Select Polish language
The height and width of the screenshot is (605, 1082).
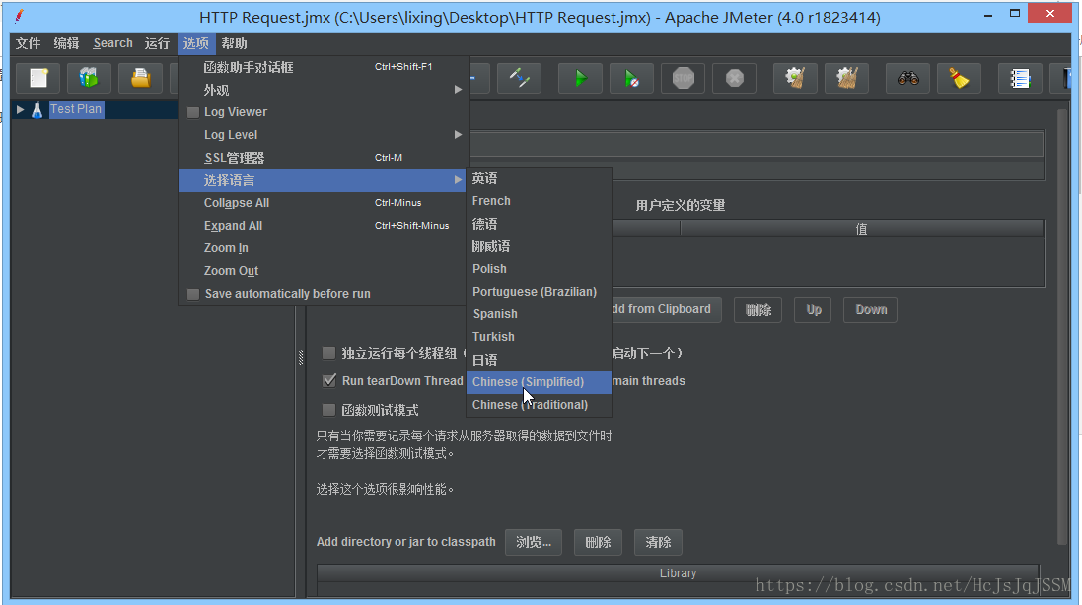tap(539, 269)
